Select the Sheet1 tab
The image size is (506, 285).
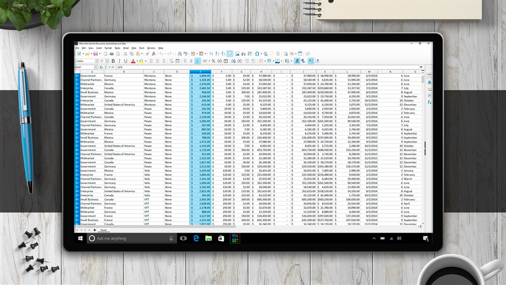(104, 230)
